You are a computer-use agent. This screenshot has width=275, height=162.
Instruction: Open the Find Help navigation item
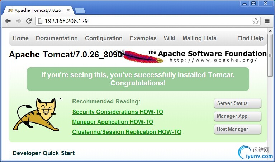[250, 38]
